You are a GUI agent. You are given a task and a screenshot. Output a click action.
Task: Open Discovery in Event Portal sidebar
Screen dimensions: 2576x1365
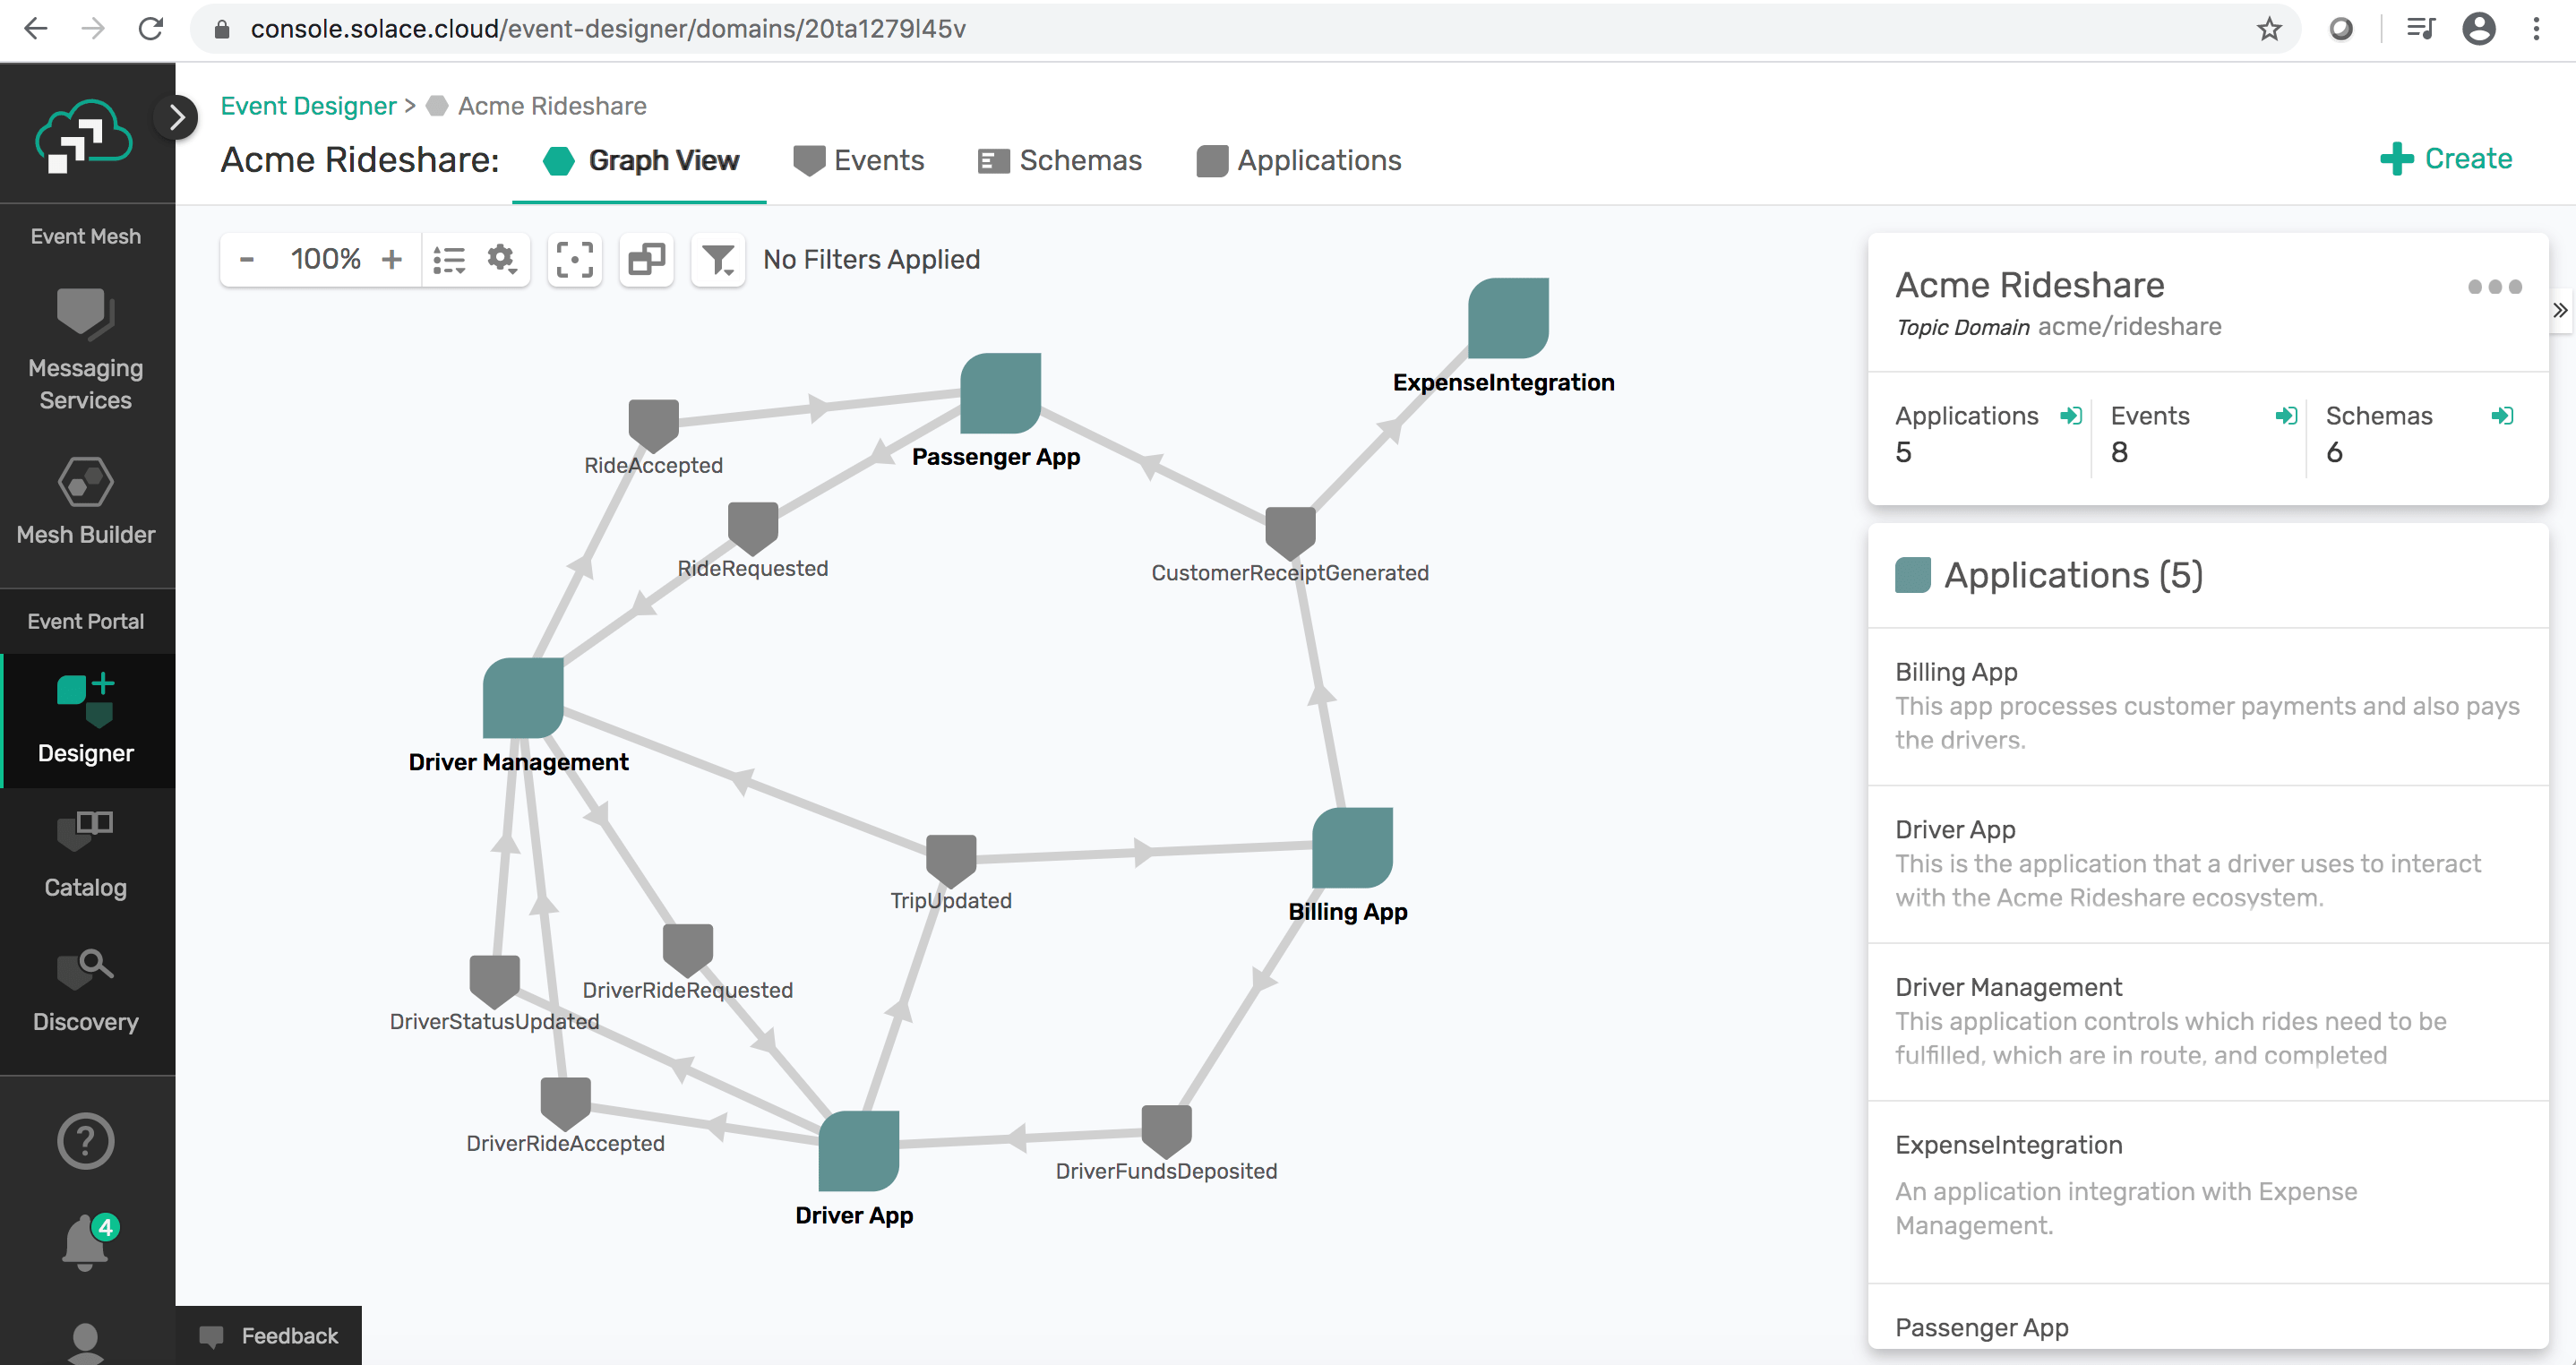click(86, 990)
